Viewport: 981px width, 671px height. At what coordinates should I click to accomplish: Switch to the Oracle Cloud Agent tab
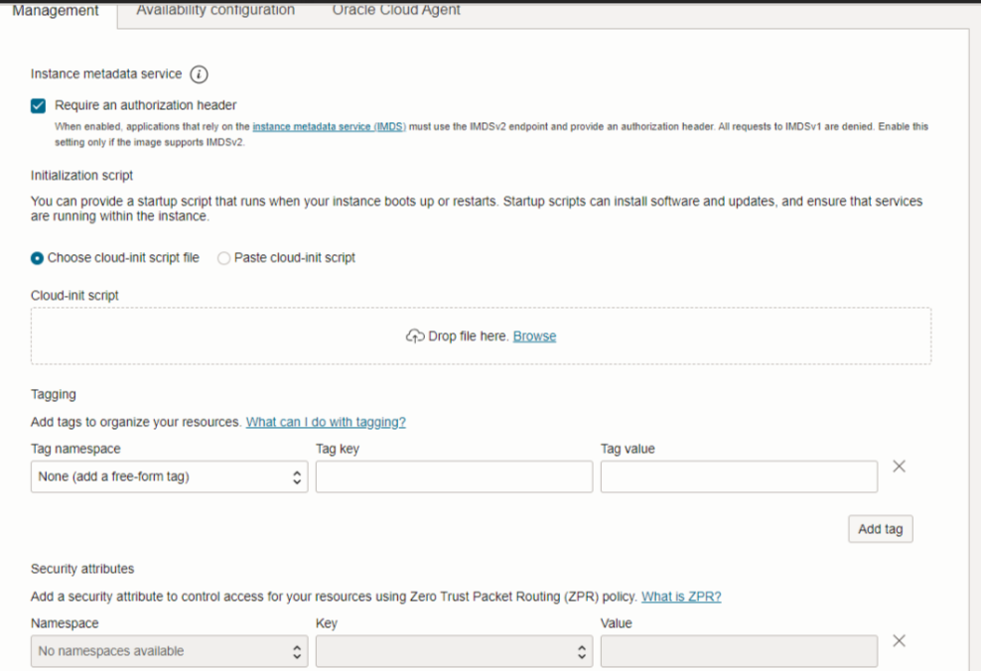396,10
